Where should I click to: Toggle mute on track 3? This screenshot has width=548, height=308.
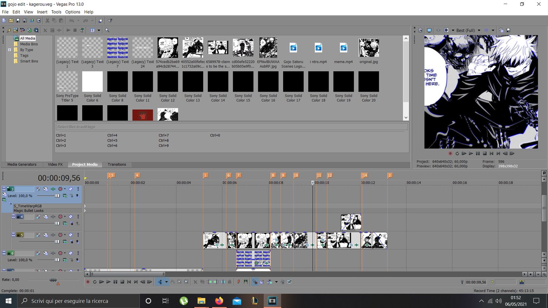tap(71, 189)
